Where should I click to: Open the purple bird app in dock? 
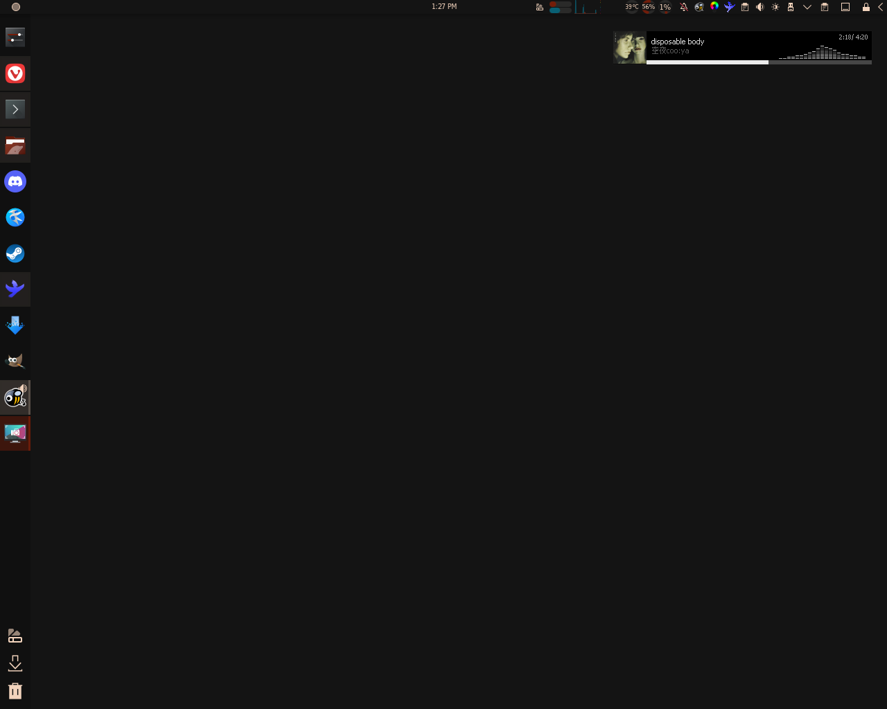tap(15, 289)
